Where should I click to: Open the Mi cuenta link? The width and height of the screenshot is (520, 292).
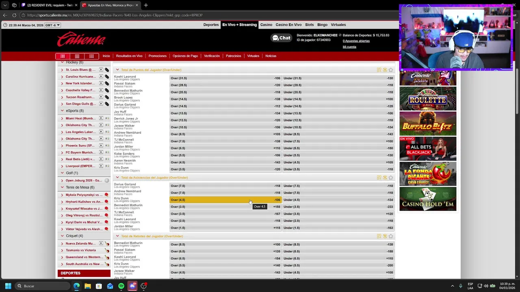point(349,47)
